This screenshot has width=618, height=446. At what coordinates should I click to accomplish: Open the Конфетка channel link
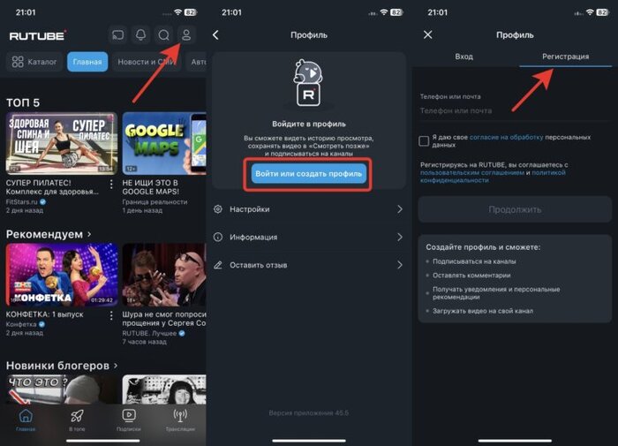[x=26, y=324]
